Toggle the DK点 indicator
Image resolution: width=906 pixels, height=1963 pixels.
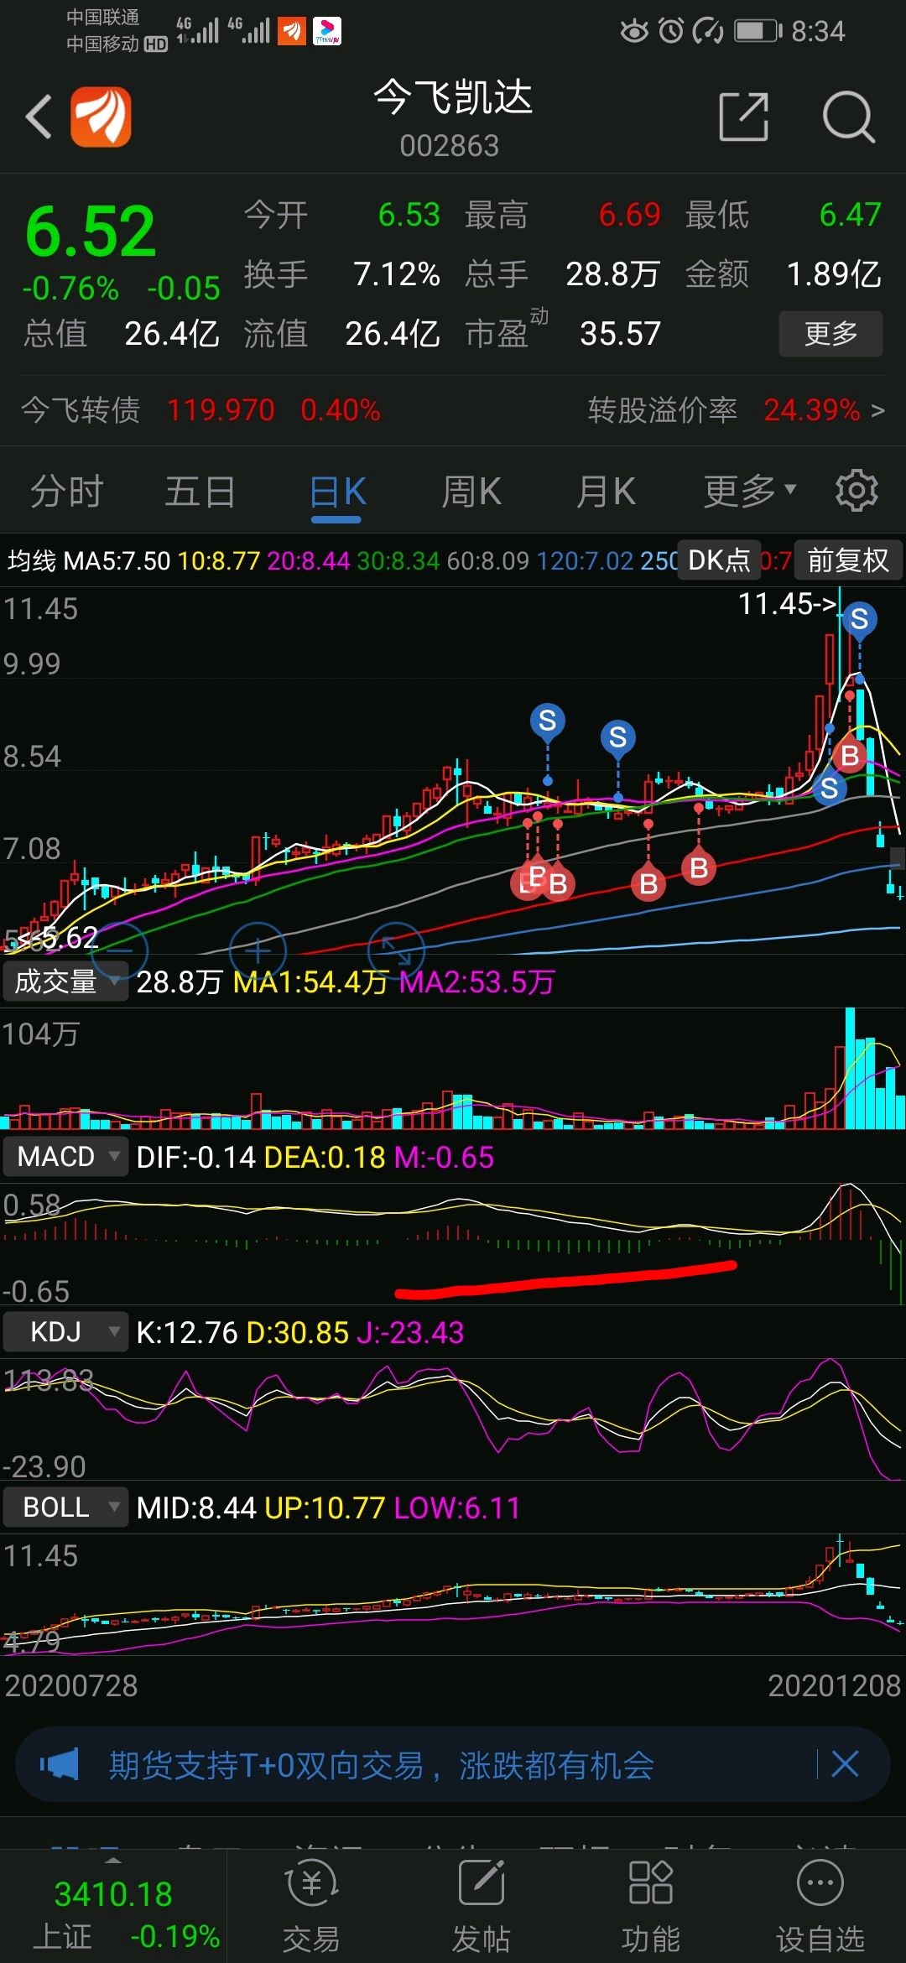[x=719, y=560]
